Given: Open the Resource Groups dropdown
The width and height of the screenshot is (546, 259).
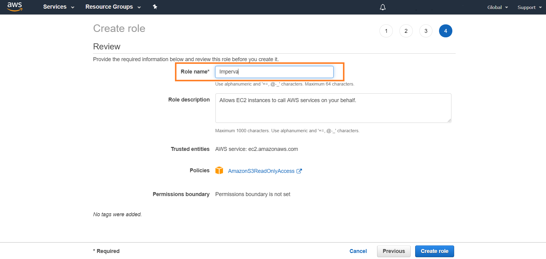Looking at the screenshot, I should tap(113, 7).
